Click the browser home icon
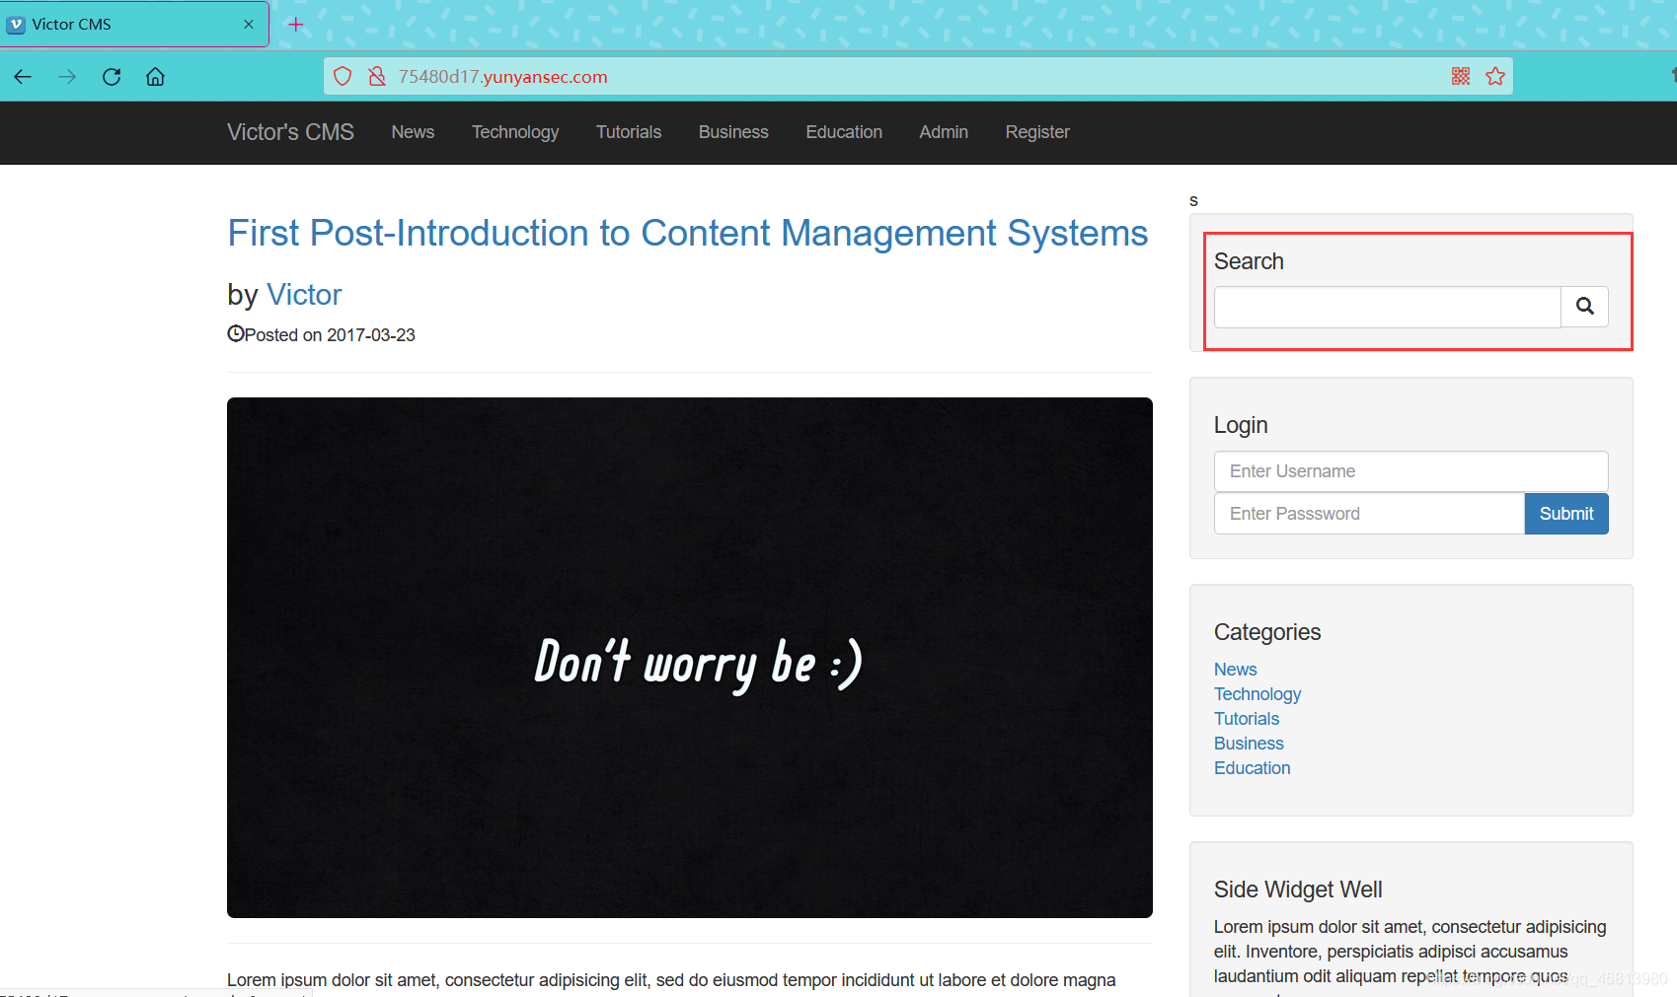 (154, 76)
